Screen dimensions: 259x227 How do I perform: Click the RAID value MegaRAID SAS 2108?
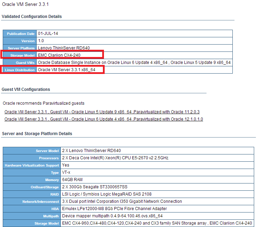click(107, 194)
